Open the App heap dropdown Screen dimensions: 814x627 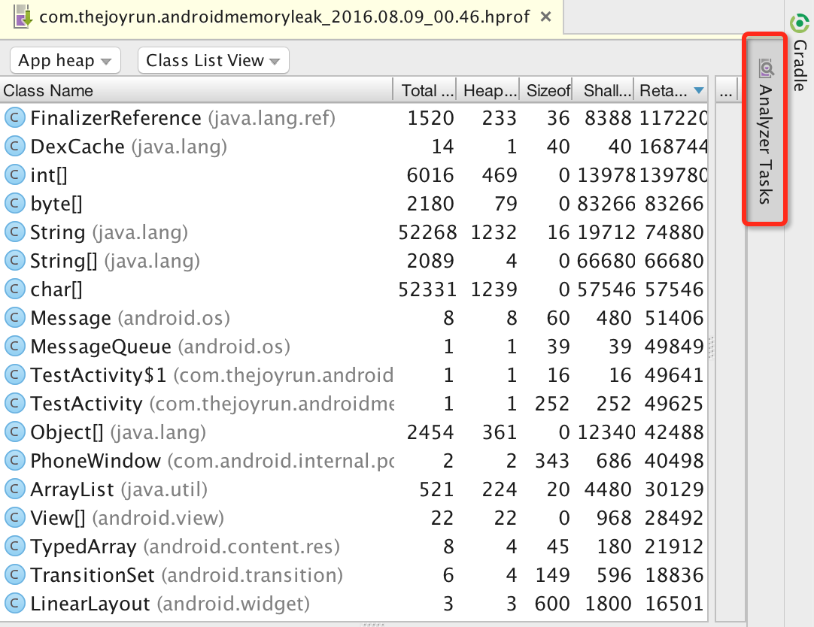coord(65,60)
